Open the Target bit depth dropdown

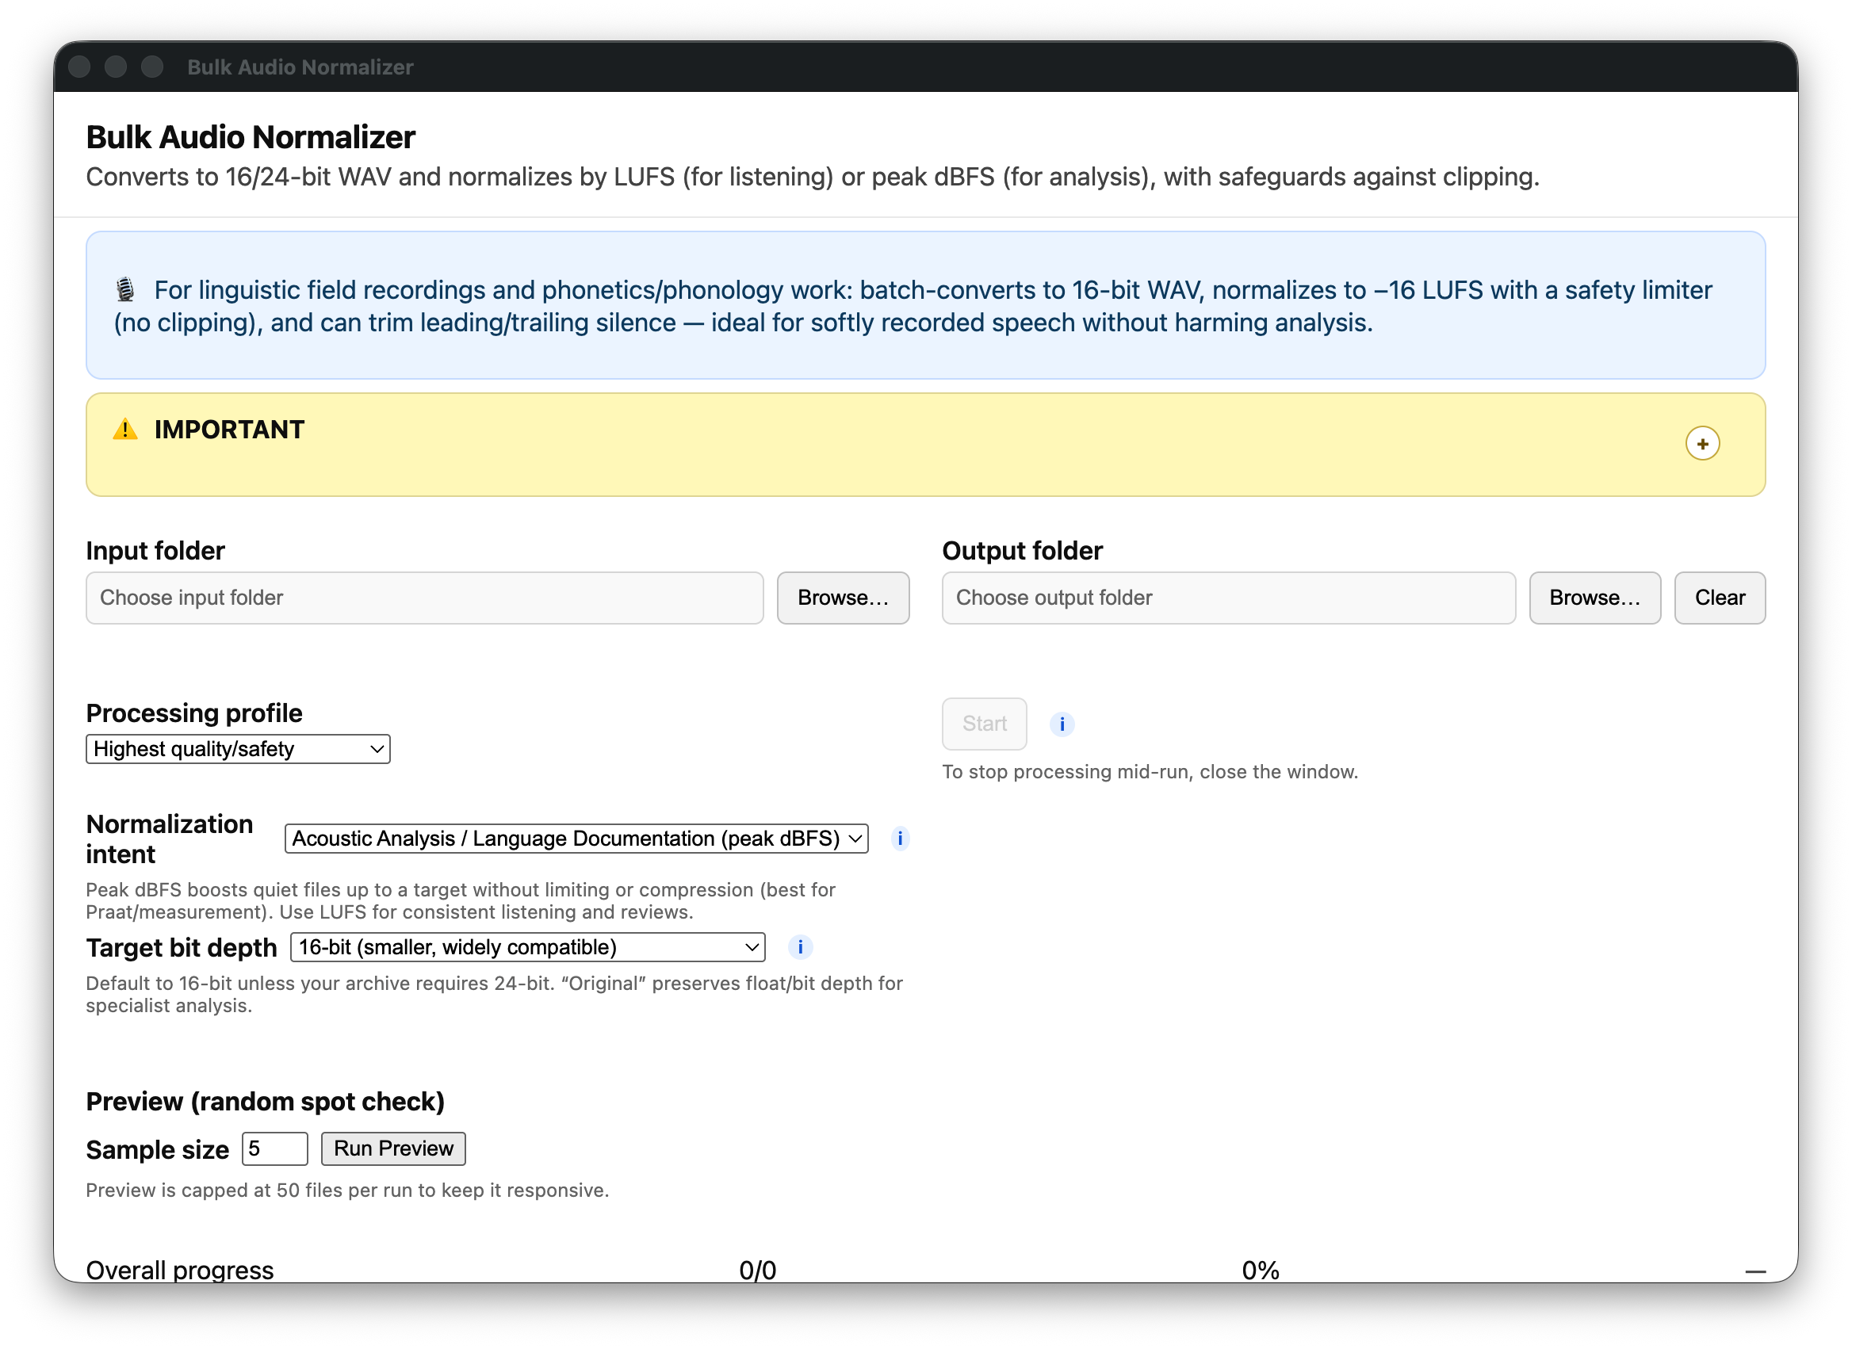(x=527, y=947)
